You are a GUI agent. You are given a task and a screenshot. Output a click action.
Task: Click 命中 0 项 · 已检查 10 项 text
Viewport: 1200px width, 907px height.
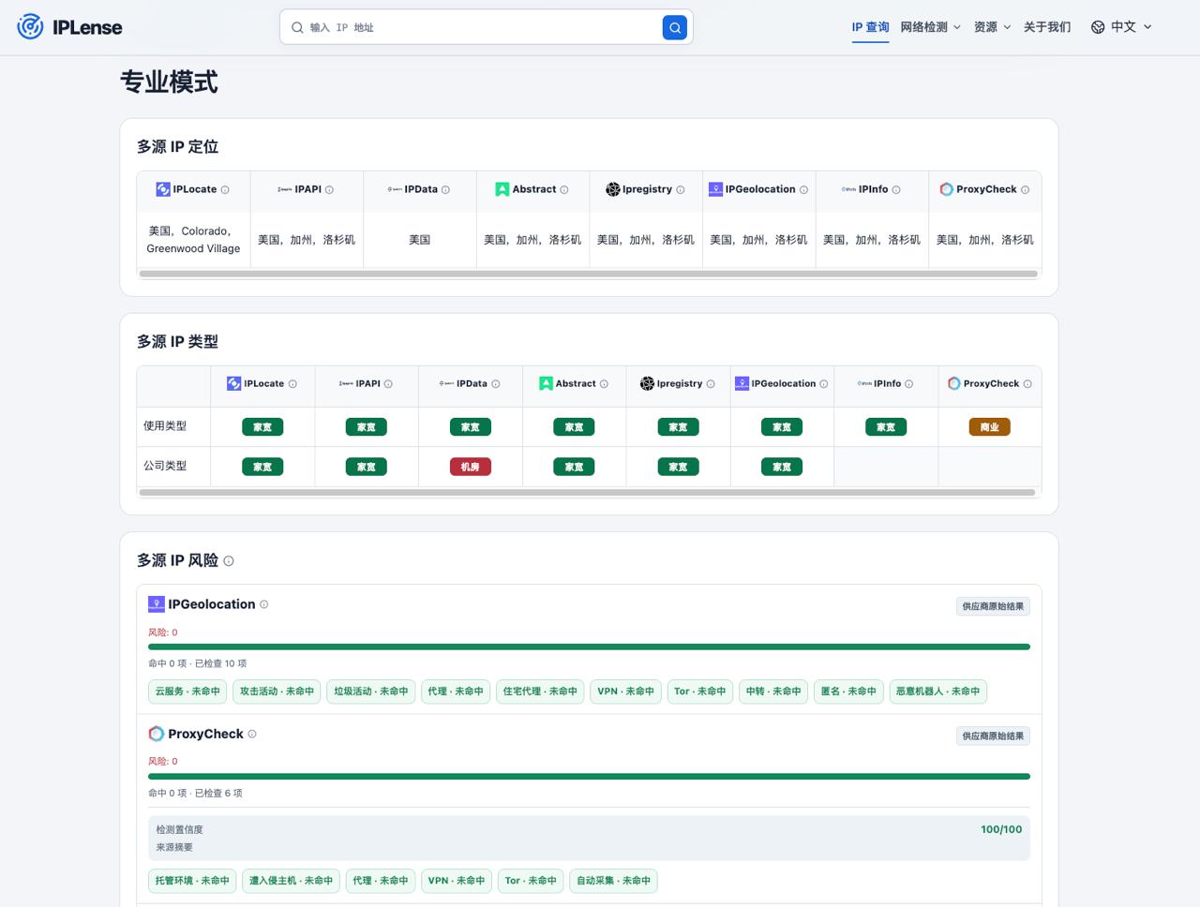coord(197,663)
